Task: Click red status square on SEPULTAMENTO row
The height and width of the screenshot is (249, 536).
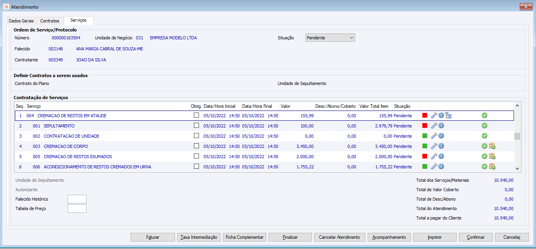Action: [x=425, y=126]
